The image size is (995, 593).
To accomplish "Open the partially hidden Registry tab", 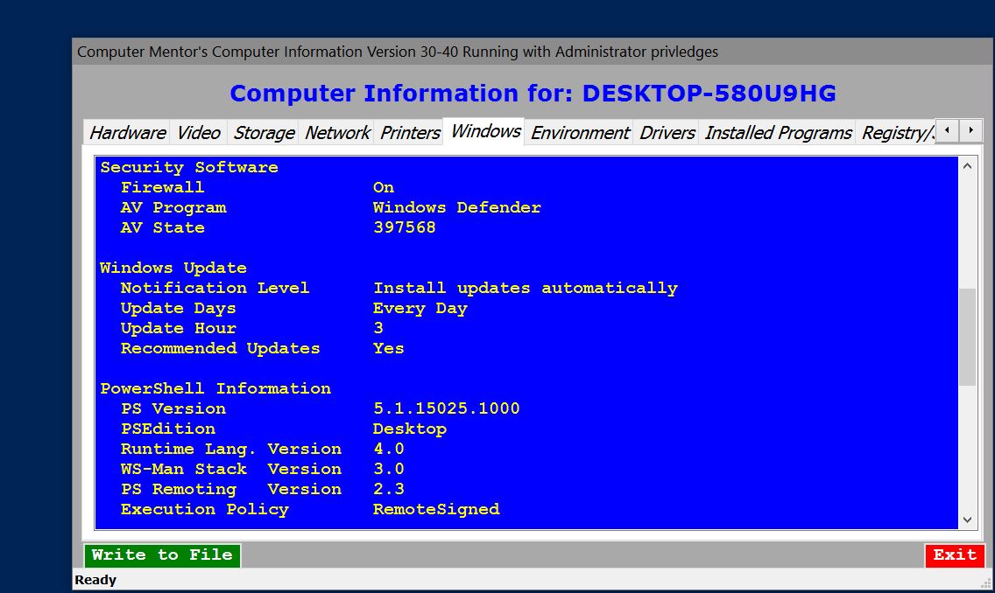I will pos(896,133).
